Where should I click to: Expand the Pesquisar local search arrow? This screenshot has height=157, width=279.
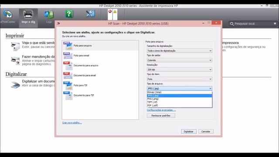[x=275, y=24]
